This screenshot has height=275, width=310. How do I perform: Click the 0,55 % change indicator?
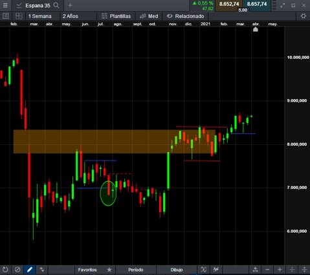tap(203, 3)
